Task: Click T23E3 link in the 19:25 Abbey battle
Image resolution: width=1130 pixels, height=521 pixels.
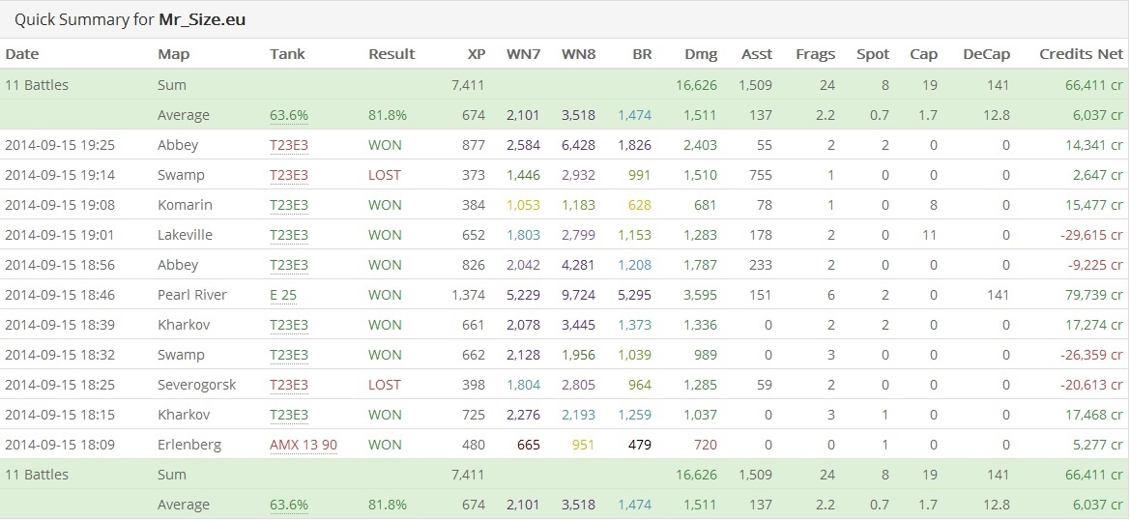Action: coord(289,145)
